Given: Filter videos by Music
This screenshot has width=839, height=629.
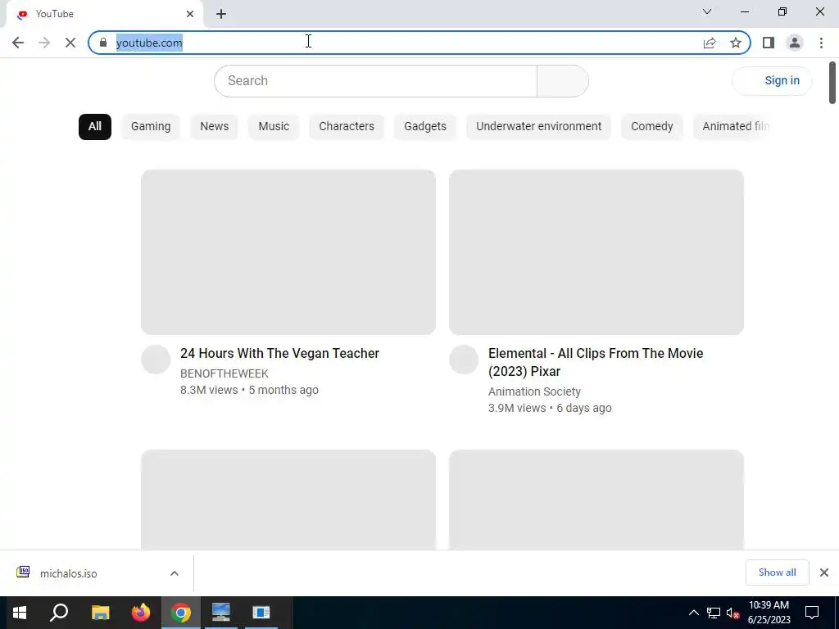Looking at the screenshot, I should tap(274, 127).
